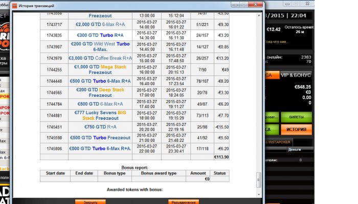
Task: Click the €12.42 amount in lobby
Action: [274, 30]
